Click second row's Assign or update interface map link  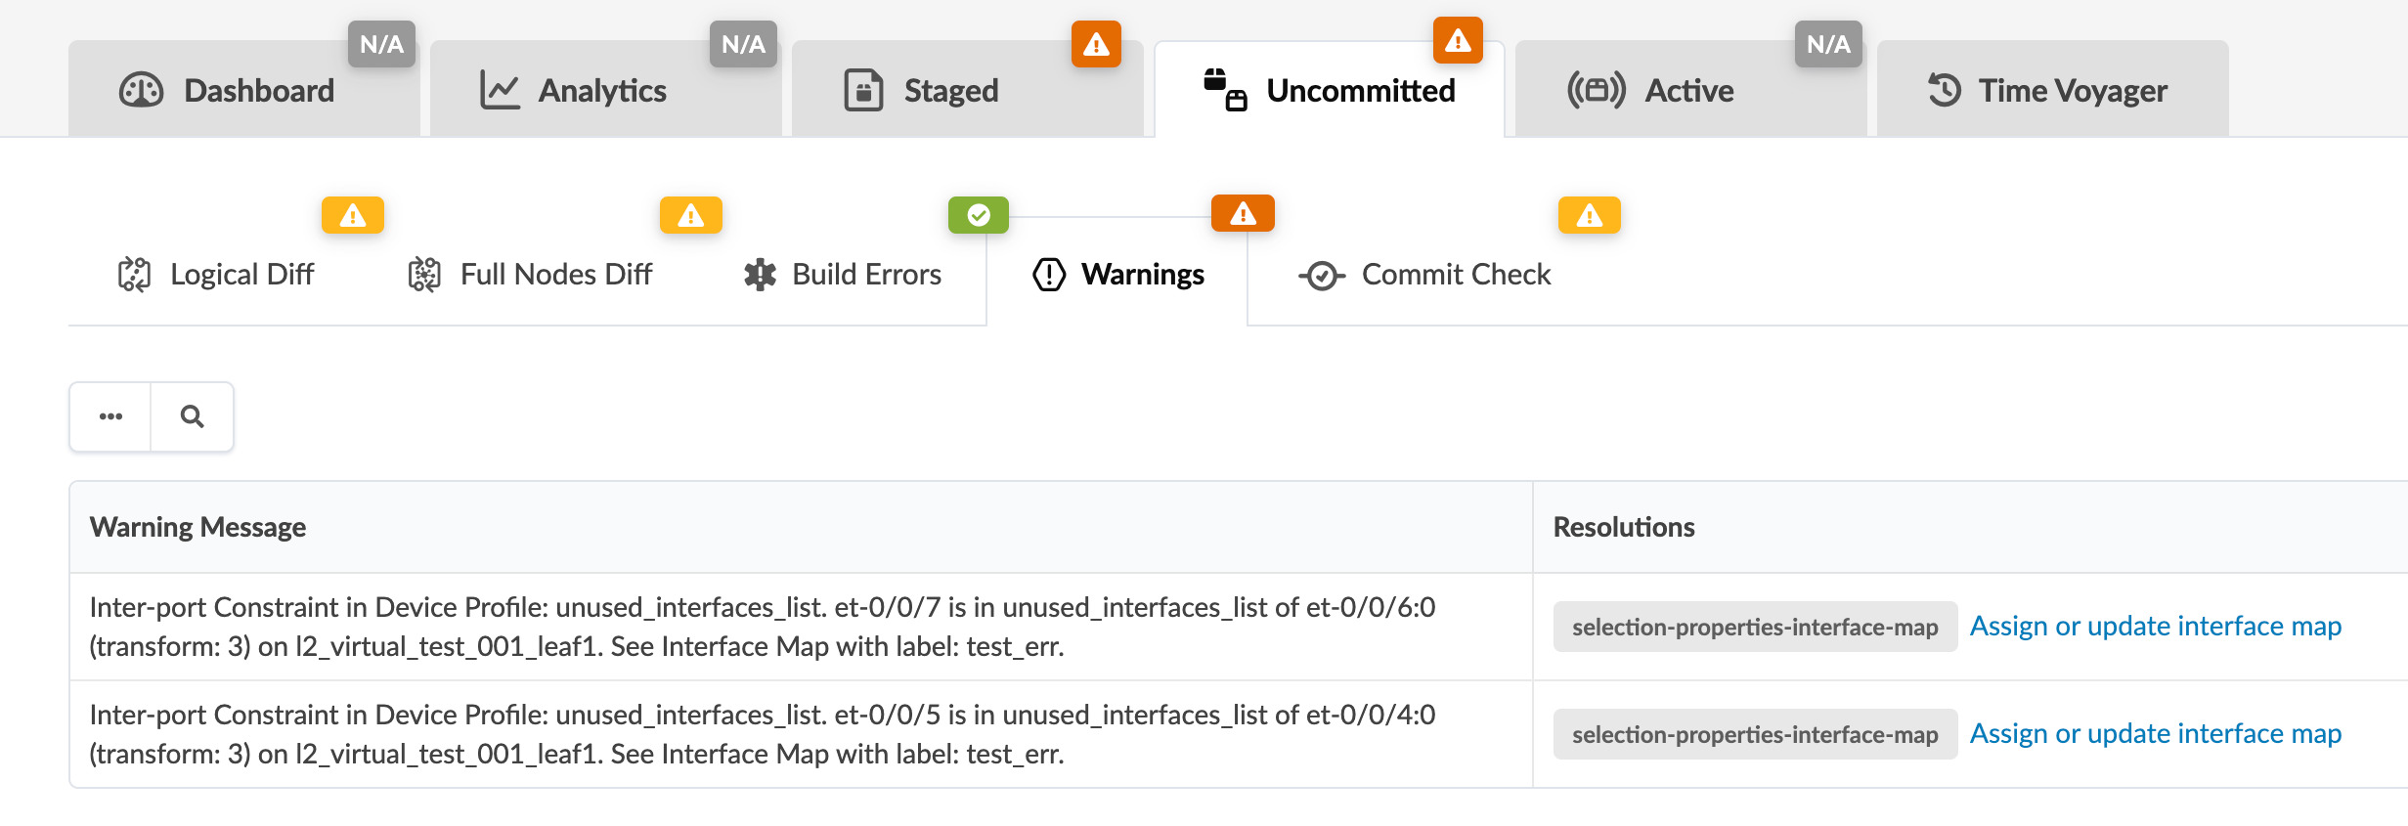[2155, 733]
